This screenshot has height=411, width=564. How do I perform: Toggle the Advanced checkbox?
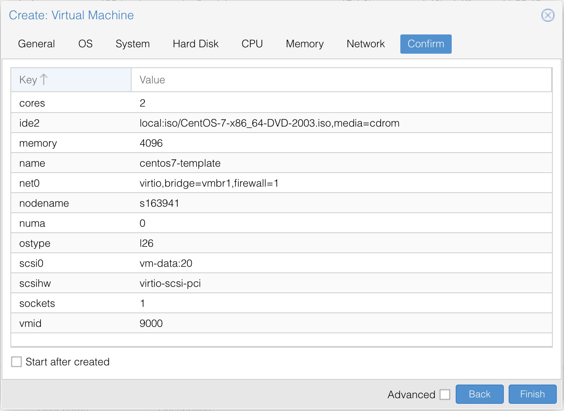(x=445, y=395)
